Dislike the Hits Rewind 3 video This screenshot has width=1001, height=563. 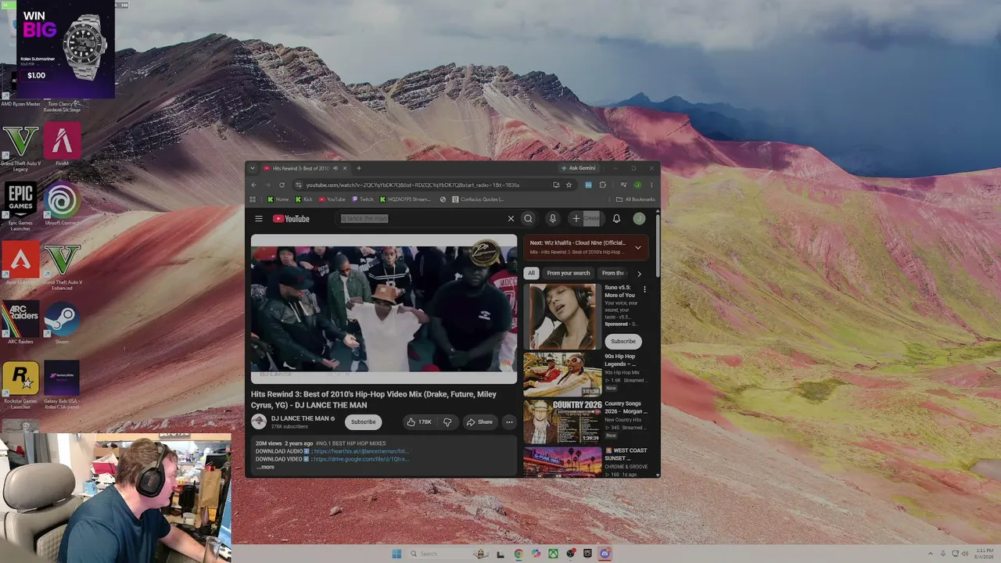click(447, 422)
